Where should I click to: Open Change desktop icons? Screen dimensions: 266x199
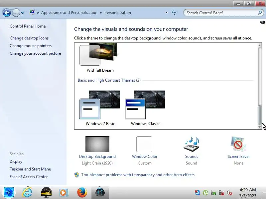click(29, 38)
